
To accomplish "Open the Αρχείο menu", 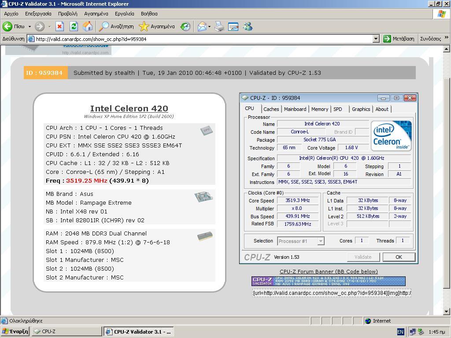I will point(11,14).
